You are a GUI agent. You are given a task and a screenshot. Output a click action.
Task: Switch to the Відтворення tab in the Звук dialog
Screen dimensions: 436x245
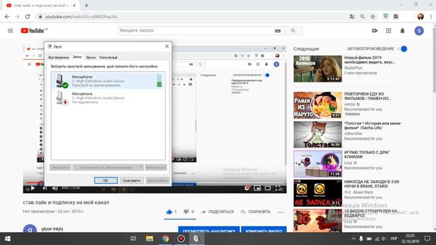(59, 57)
